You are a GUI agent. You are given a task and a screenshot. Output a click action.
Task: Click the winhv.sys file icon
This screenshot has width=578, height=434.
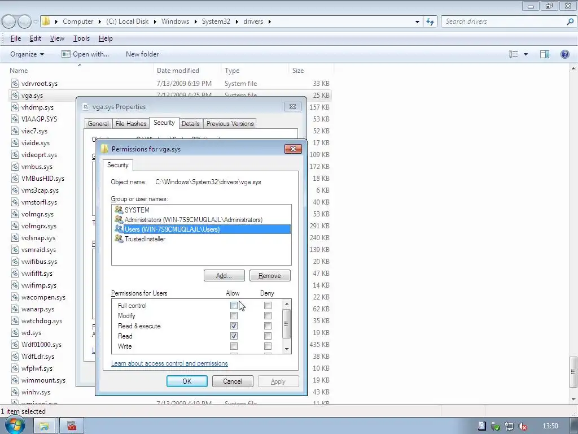pyautogui.click(x=15, y=392)
